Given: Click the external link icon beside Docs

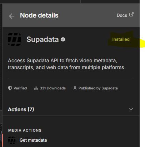Looking at the screenshot, I should [x=131, y=14].
